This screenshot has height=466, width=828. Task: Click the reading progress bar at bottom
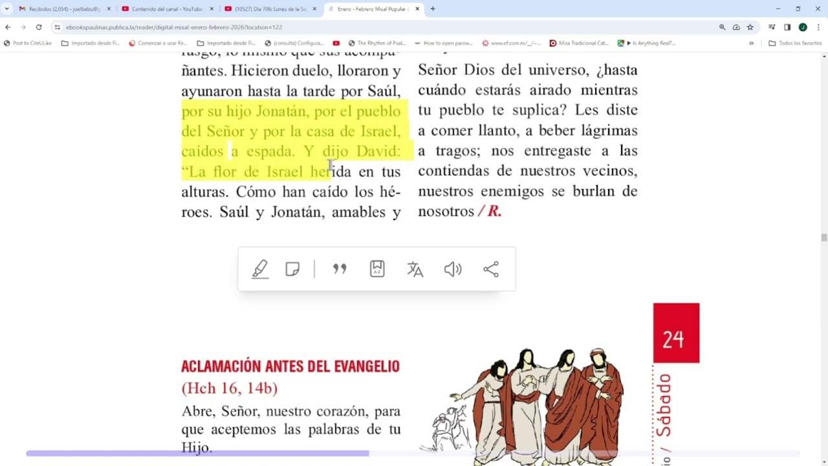tap(413, 454)
